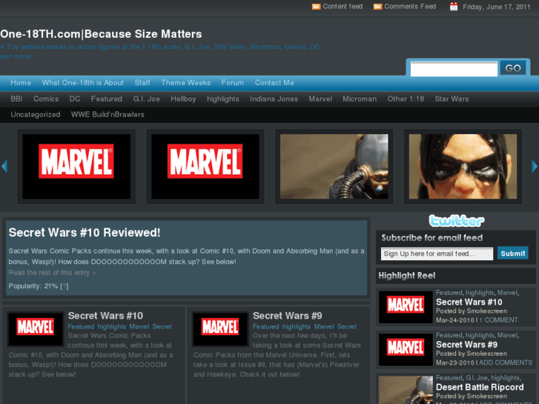Select the Uncategorized category

[36, 115]
